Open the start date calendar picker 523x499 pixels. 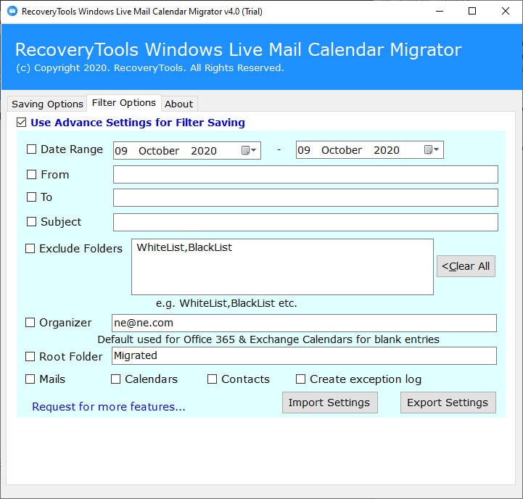click(x=249, y=150)
